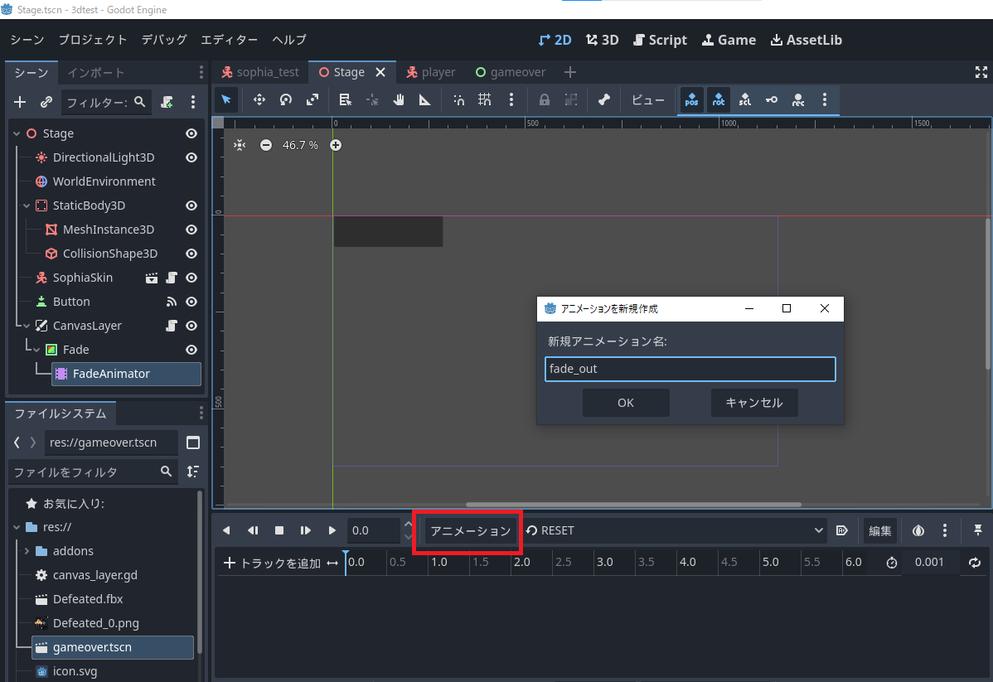The image size is (993, 682).
Task: Pin the AnimationPlayer with pin icon
Action: pyautogui.click(x=978, y=530)
